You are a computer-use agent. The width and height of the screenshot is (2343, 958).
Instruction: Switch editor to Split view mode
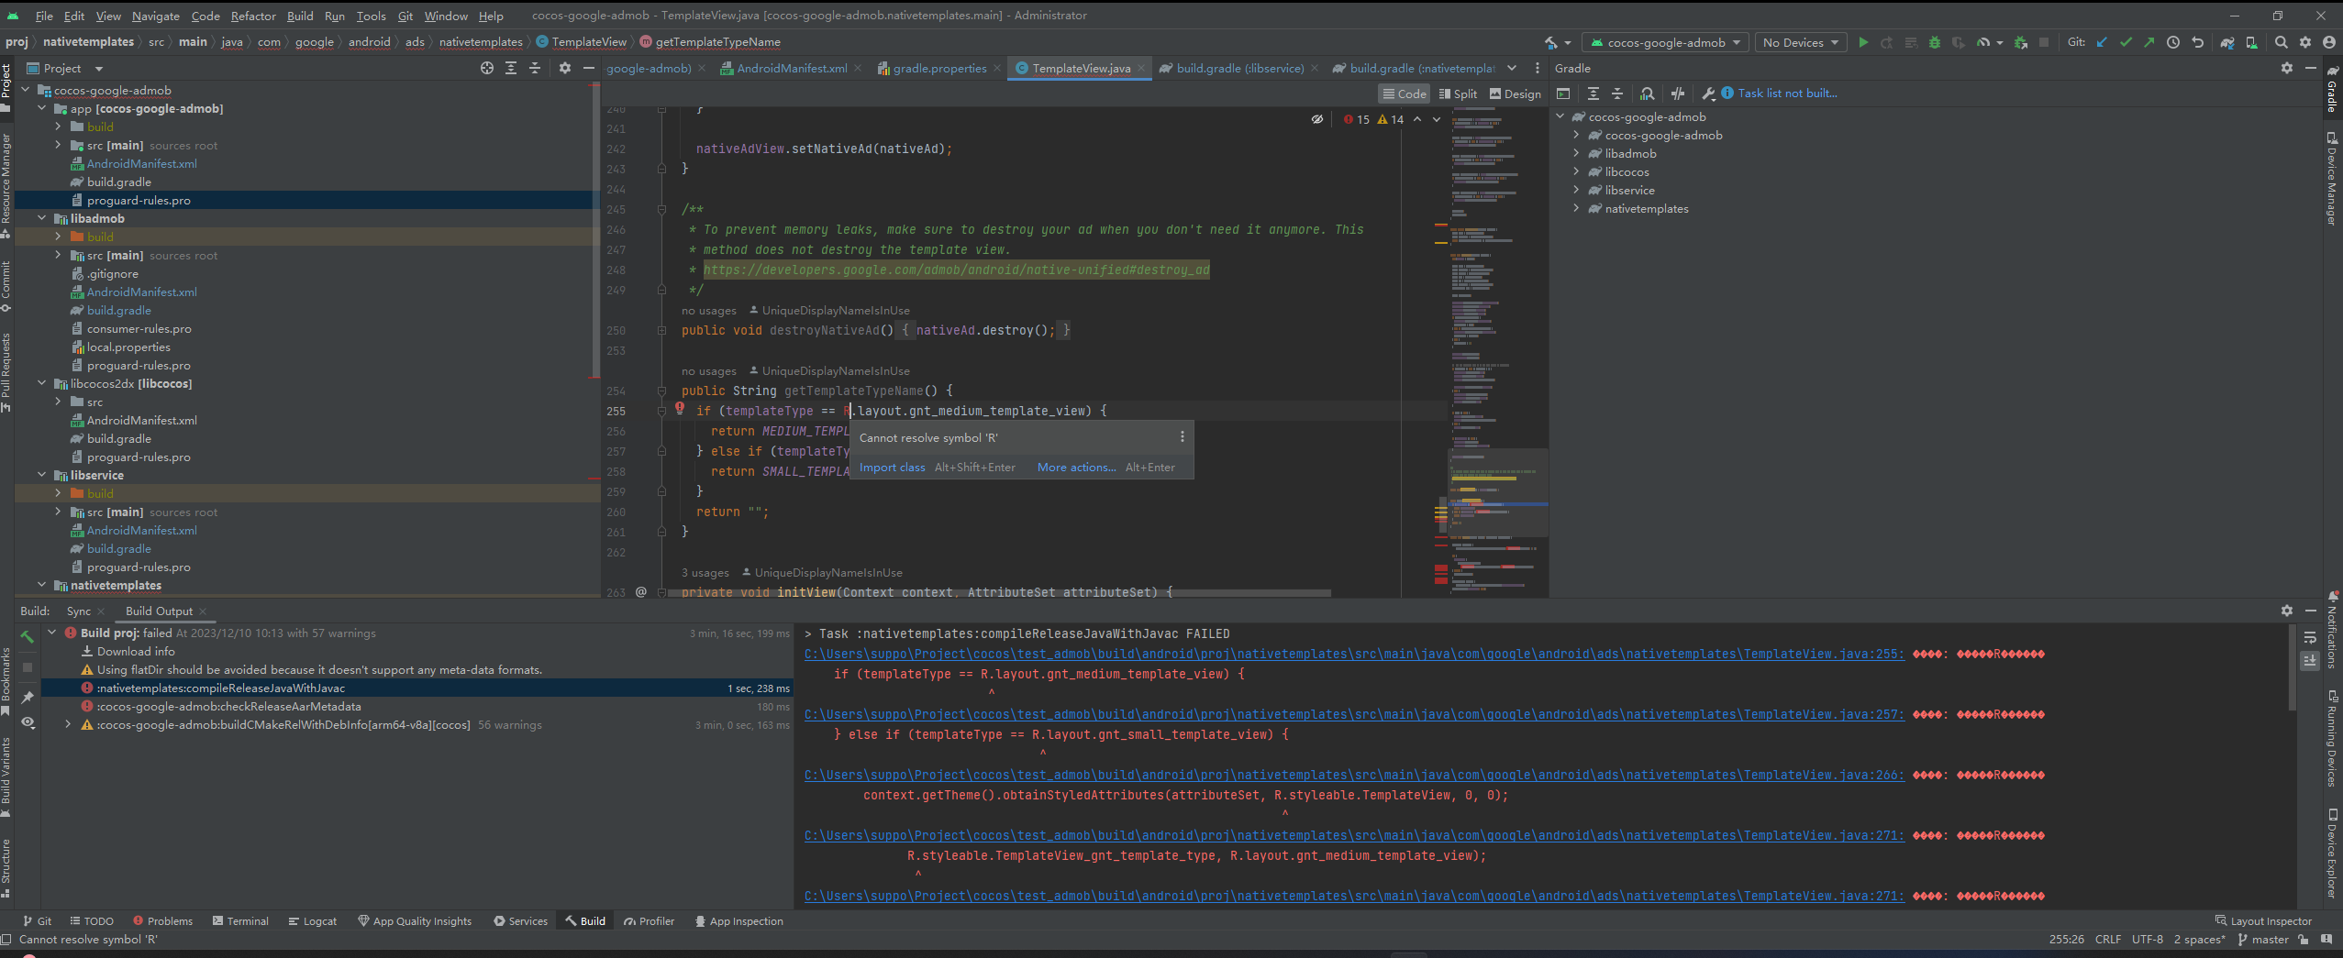pos(1458,94)
